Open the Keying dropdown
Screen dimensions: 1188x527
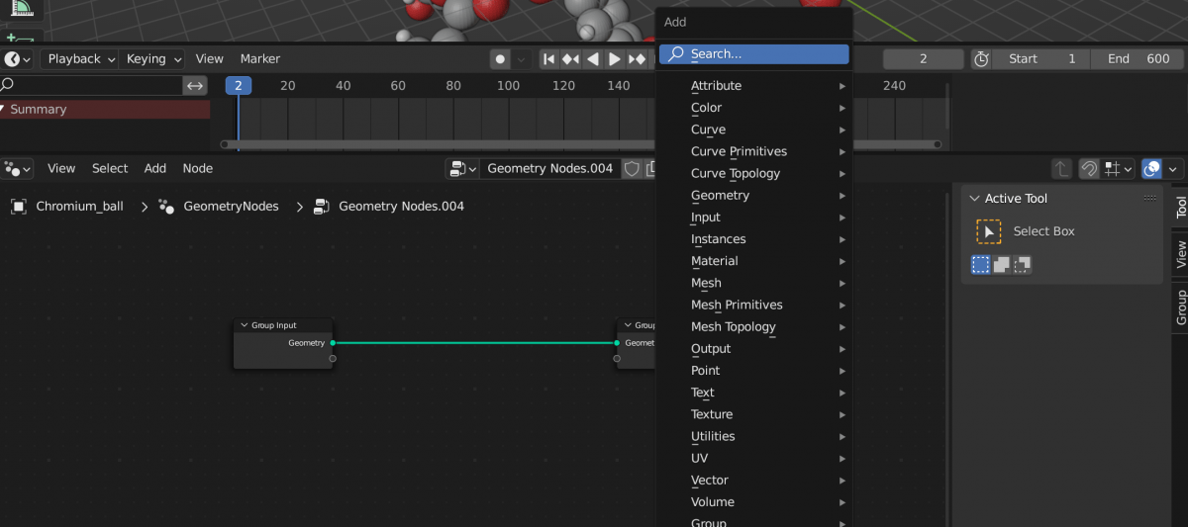[x=152, y=59]
